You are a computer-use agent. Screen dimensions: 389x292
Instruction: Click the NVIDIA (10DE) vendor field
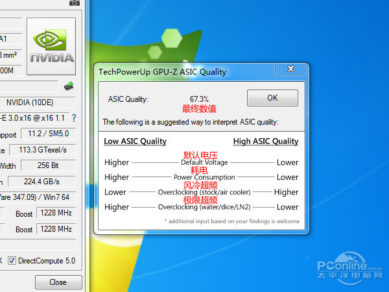tap(37, 103)
